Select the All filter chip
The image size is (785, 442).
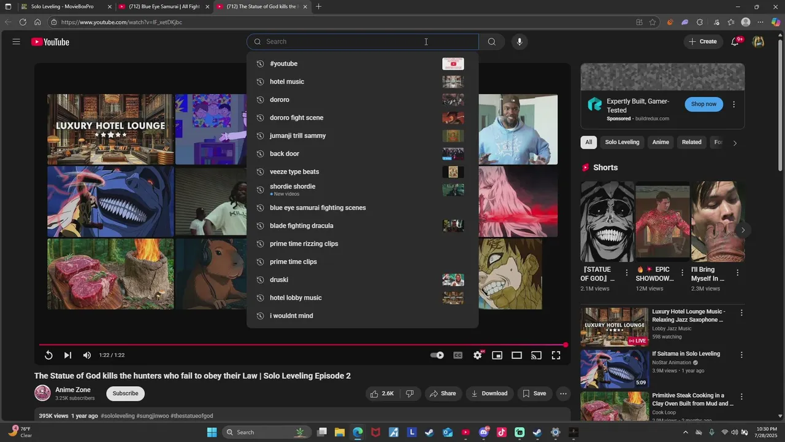[588, 142]
